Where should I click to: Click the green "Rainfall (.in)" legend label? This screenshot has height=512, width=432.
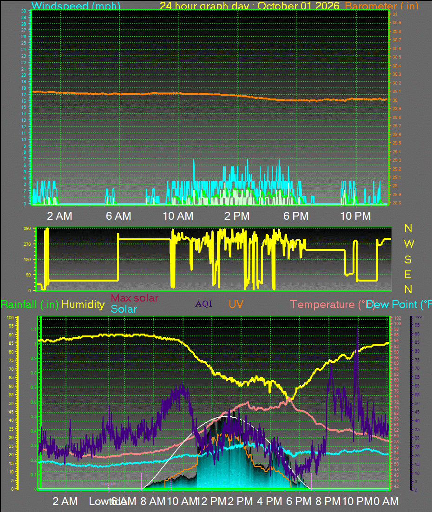[x=29, y=305]
